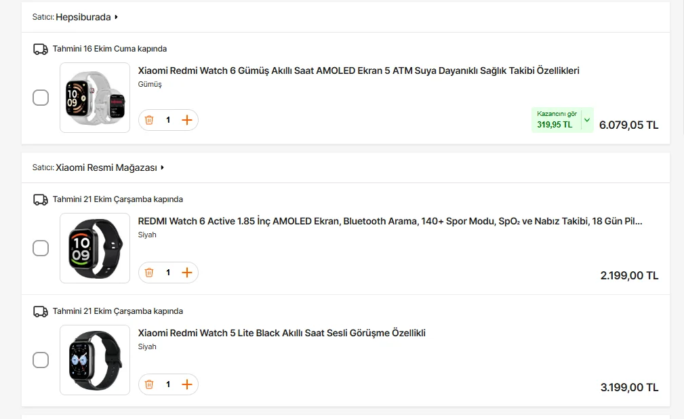Click the delivery truck icon beside 16 Ekim Cuma
This screenshot has height=419, width=684.
click(41, 49)
